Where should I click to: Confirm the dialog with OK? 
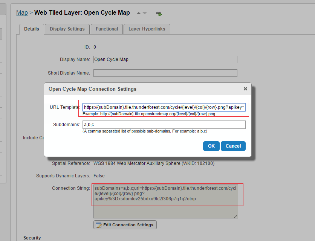point(211,146)
